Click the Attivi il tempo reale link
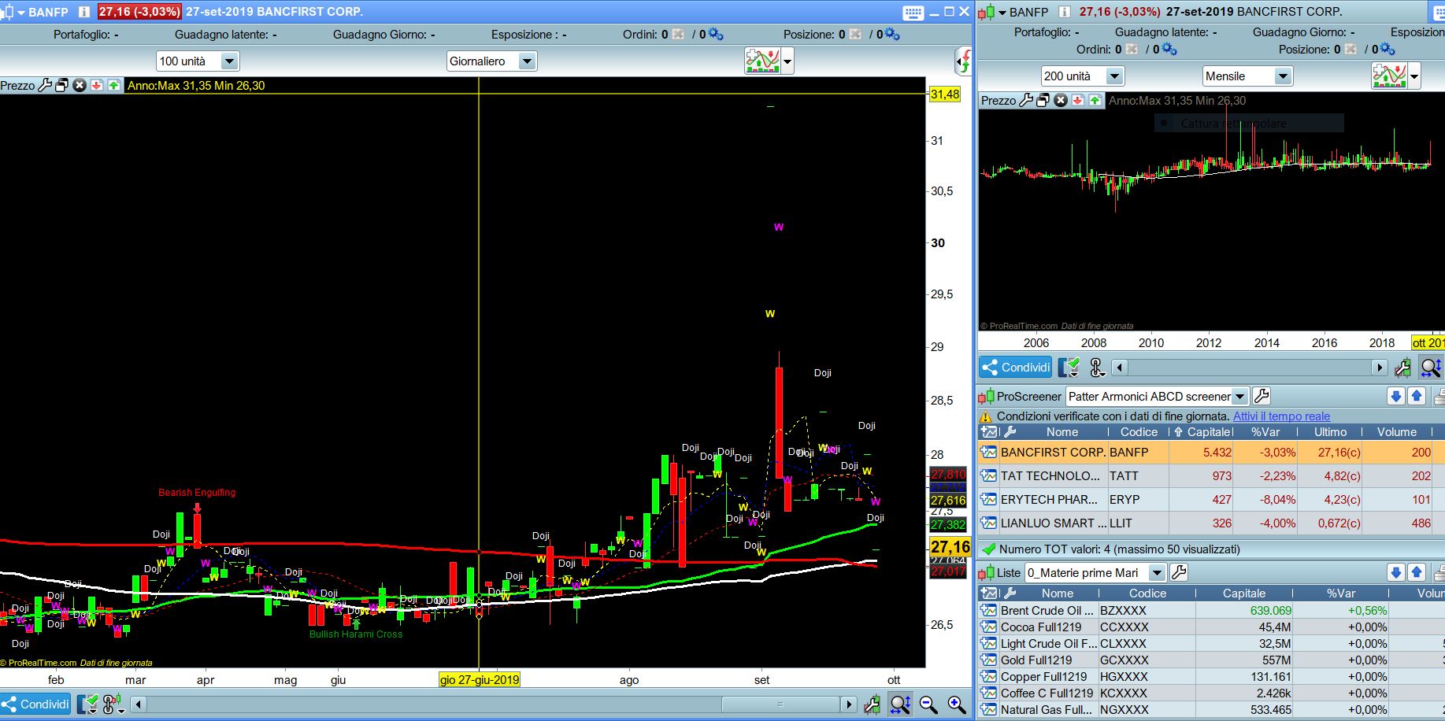The width and height of the screenshot is (1445, 721). [x=1281, y=416]
